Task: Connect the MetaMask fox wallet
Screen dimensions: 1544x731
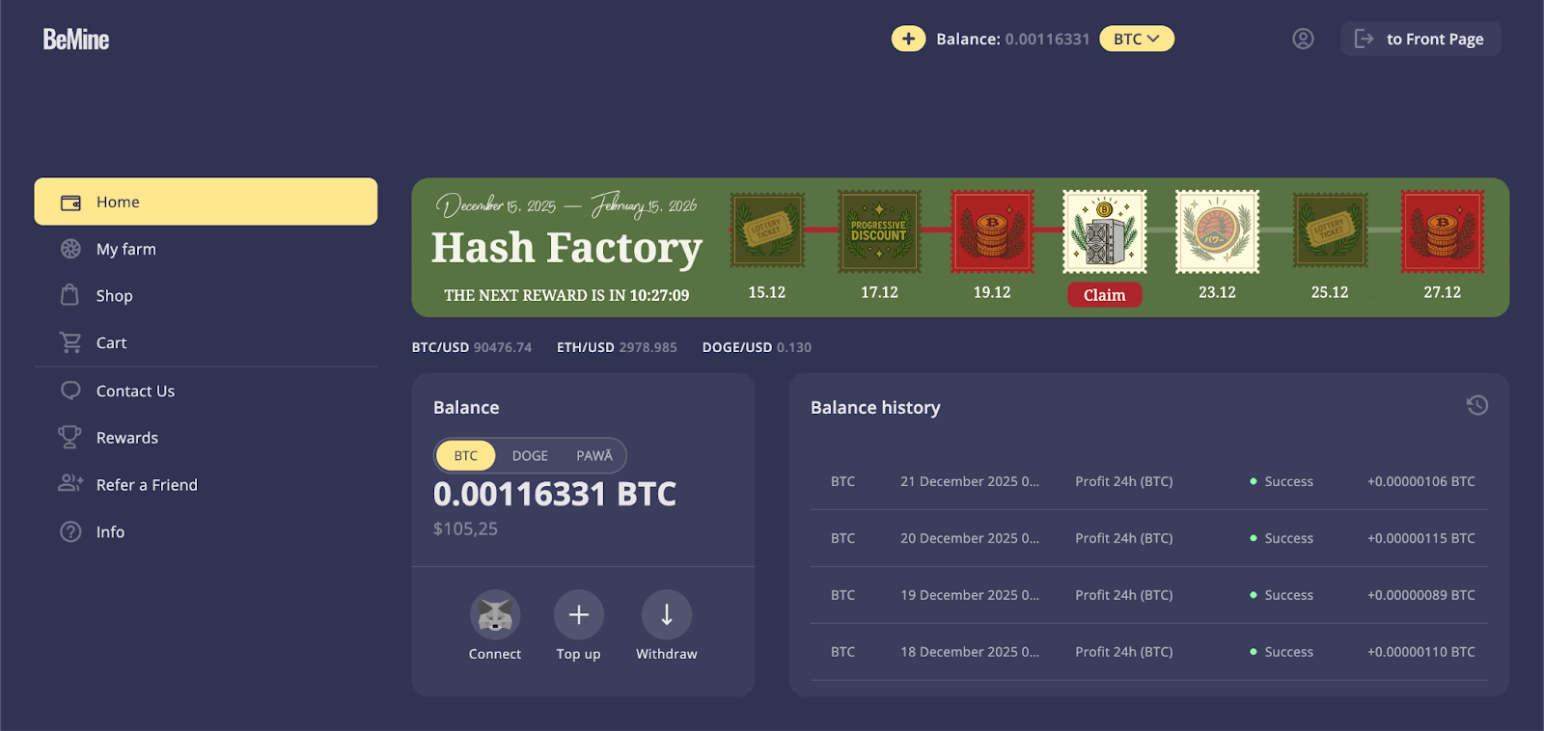Action: 495,614
